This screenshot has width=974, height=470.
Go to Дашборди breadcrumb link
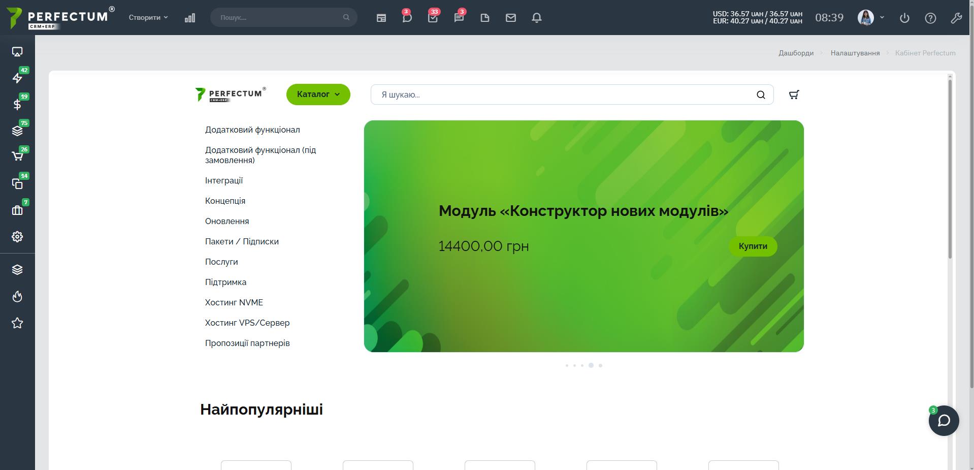pos(796,53)
